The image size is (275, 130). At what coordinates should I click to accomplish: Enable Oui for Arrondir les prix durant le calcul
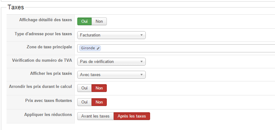(84, 88)
